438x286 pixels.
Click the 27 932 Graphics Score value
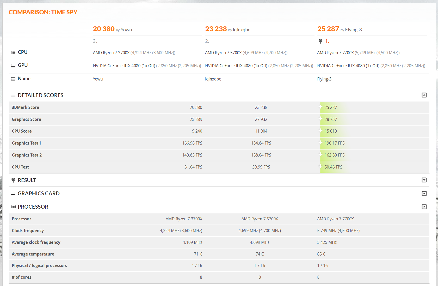pyautogui.click(x=261, y=119)
